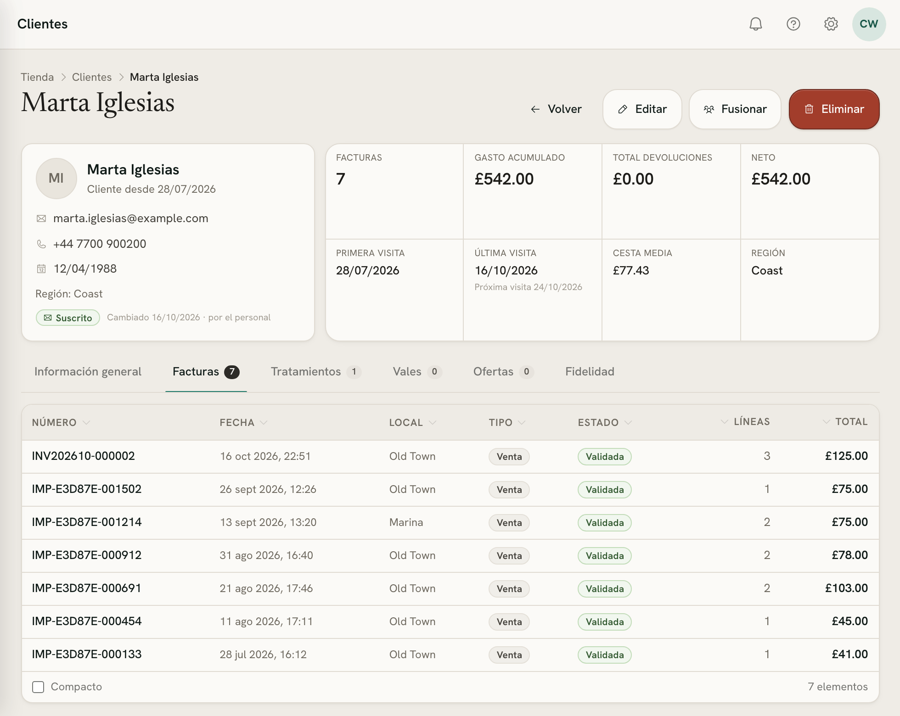Screen dimensions: 900x716
Task: Open invoice IMP-E3D87E-000133
Action: click(x=87, y=654)
